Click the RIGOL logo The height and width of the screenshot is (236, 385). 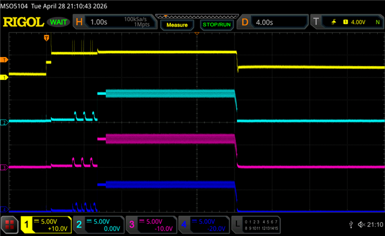coord(23,22)
